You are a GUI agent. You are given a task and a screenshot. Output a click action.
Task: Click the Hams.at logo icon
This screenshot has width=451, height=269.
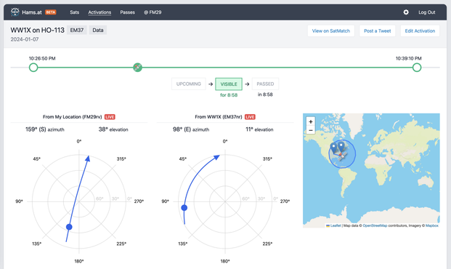[15, 12]
